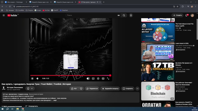Viewport: 198px width, 111px height.
Task: Expand the description with ...ещё
Action: tap(54, 100)
